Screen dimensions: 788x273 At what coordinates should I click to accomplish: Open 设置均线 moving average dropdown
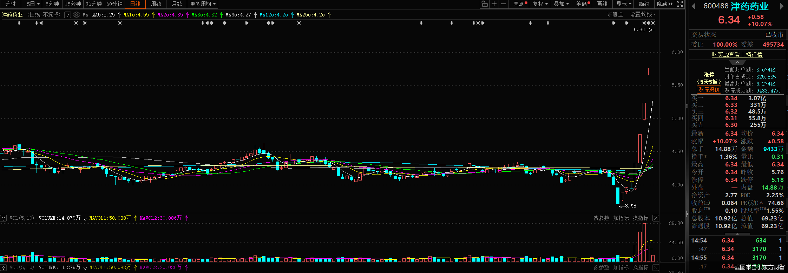click(642, 14)
